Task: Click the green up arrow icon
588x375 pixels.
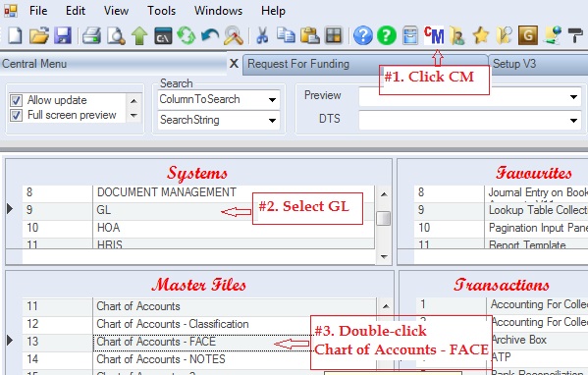Action: 139,36
